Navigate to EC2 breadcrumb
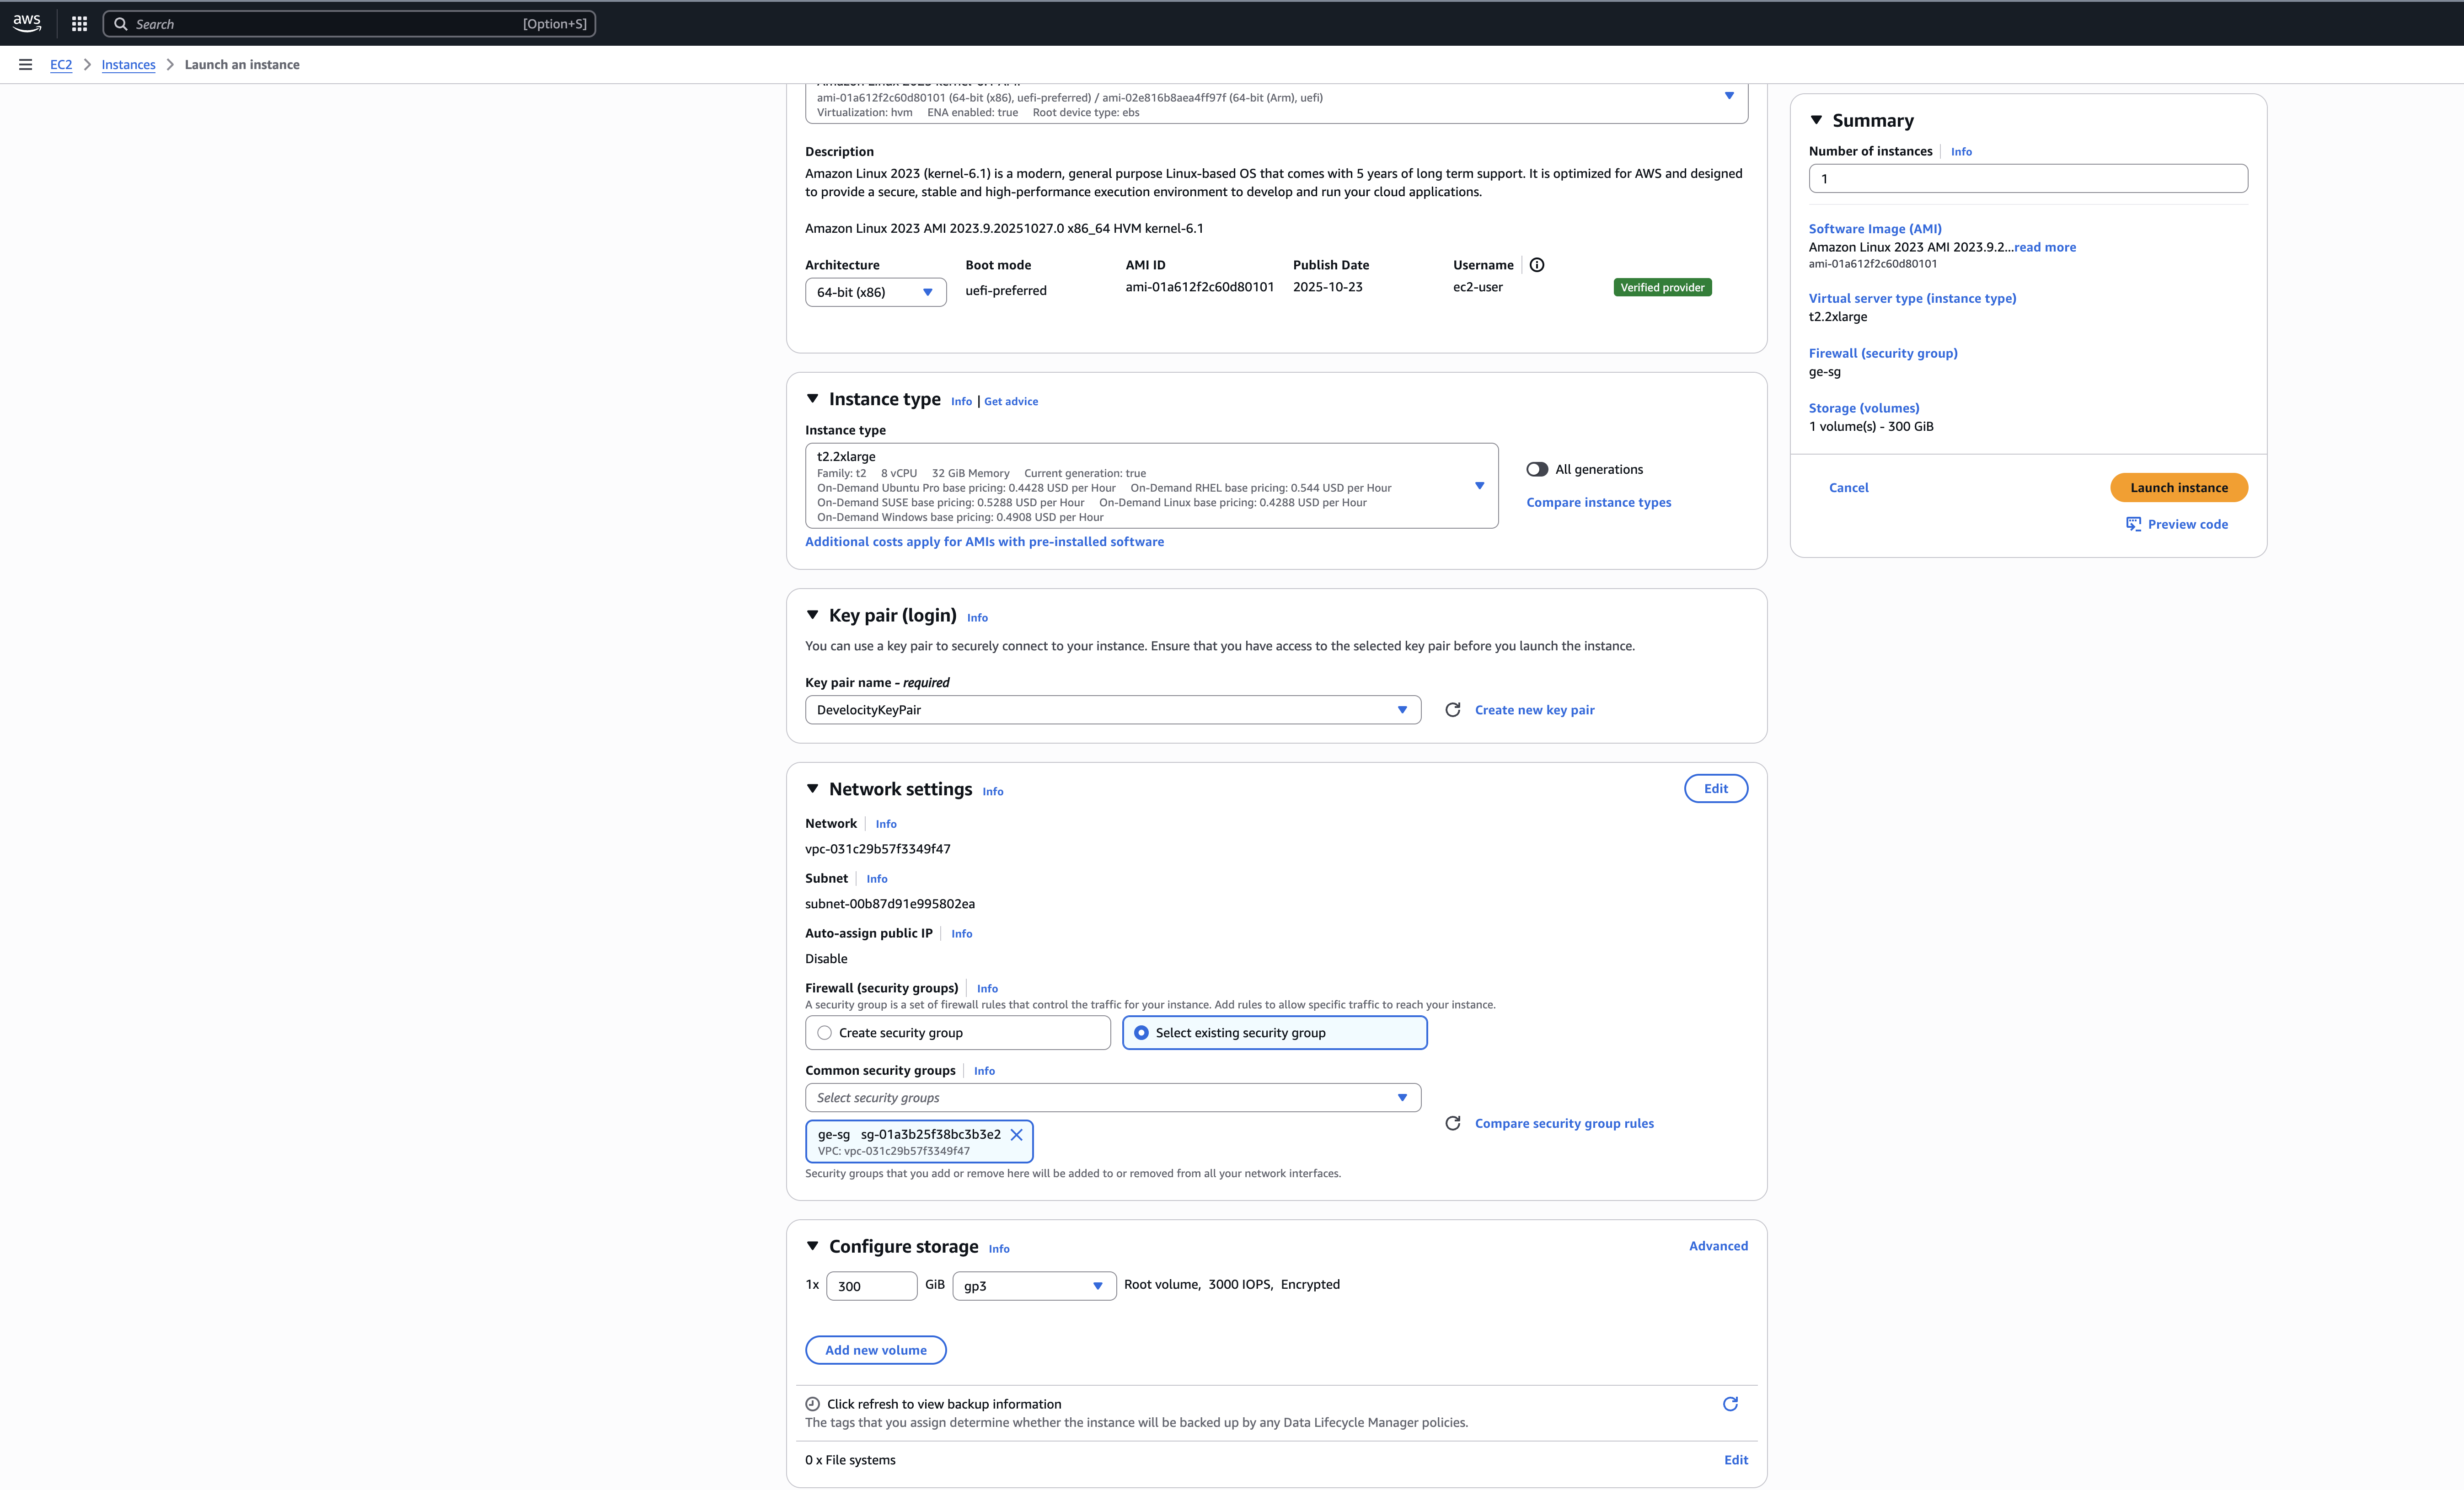 click(61, 64)
